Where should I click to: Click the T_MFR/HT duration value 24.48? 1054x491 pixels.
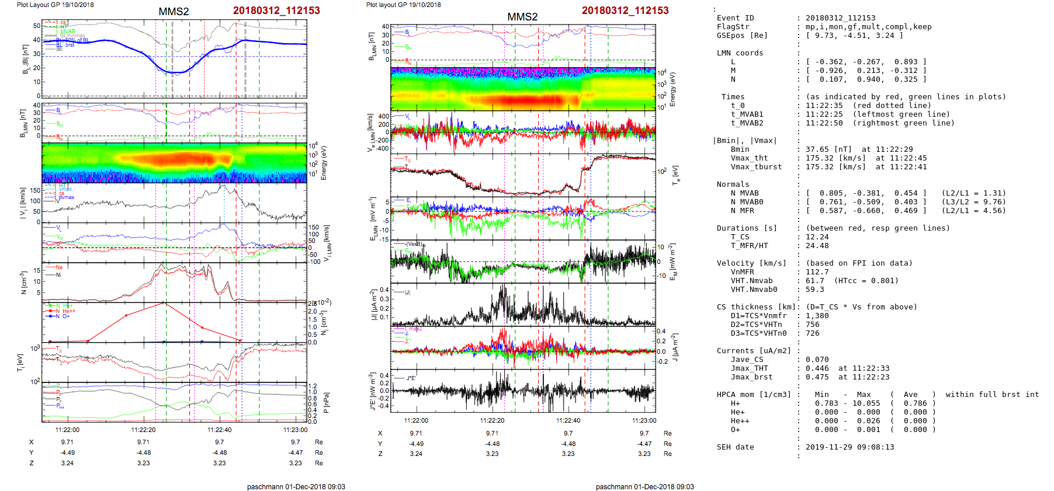click(817, 246)
